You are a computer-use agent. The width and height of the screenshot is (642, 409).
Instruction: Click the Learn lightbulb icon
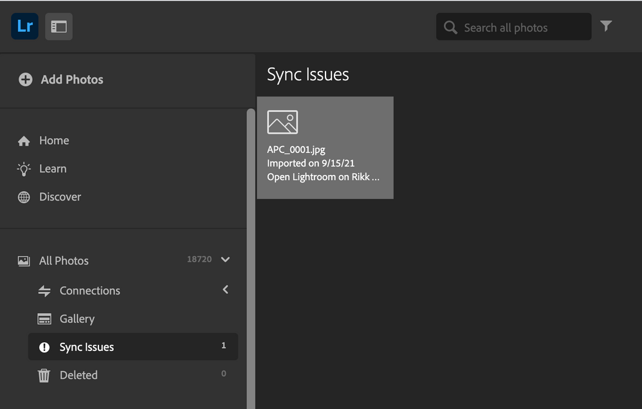[24, 168]
